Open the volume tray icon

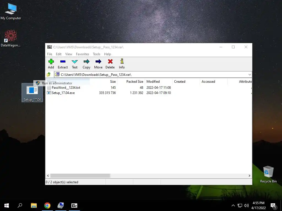pyautogui.click(x=246, y=206)
